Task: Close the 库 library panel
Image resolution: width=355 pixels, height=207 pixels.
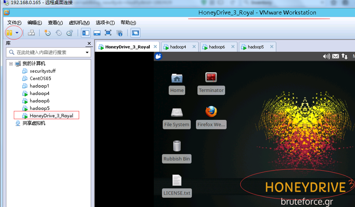Action: 89,43
